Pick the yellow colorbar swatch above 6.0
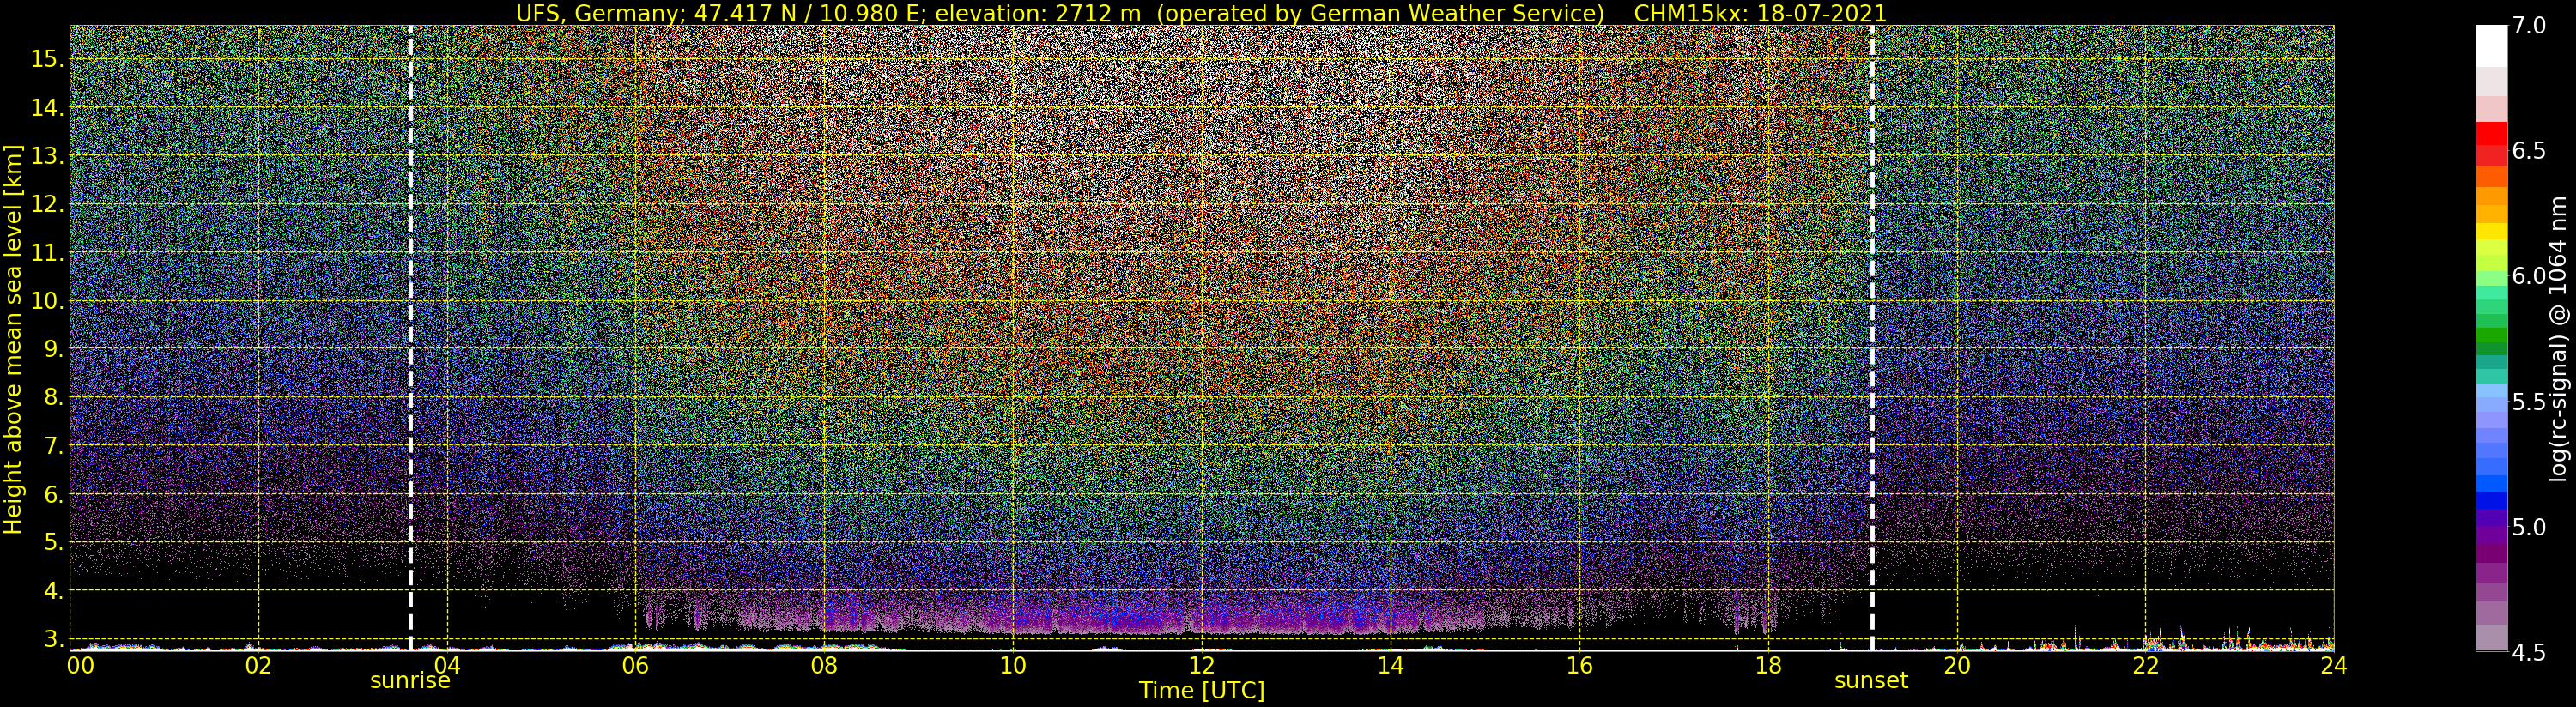This screenshot has height=707, width=2576. [x=2491, y=231]
